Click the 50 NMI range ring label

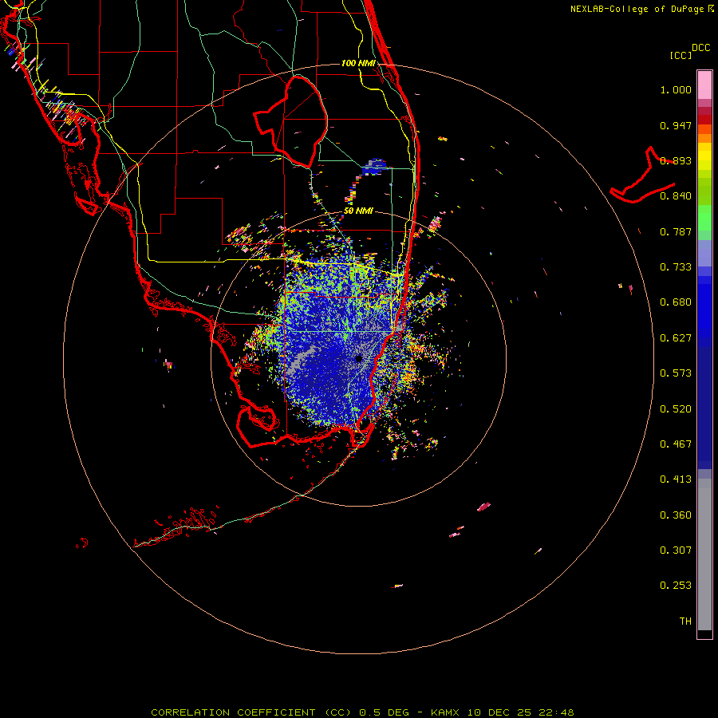(358, 211)
